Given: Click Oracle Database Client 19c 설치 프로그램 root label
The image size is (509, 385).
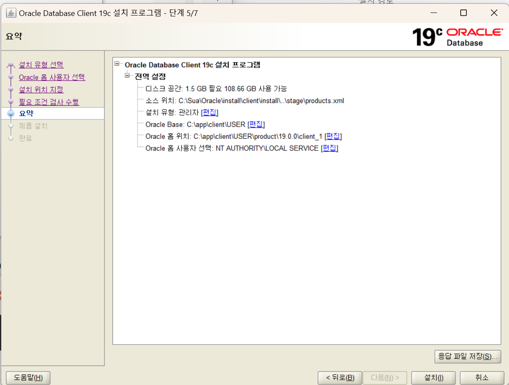Looking at the screenshot, I should tap(193, 65).
